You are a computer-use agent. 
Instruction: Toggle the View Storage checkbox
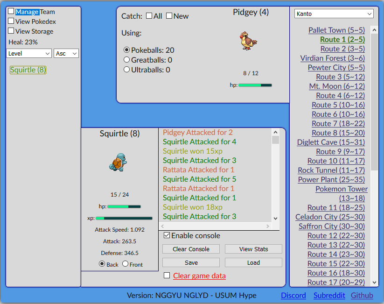[11, 31]
